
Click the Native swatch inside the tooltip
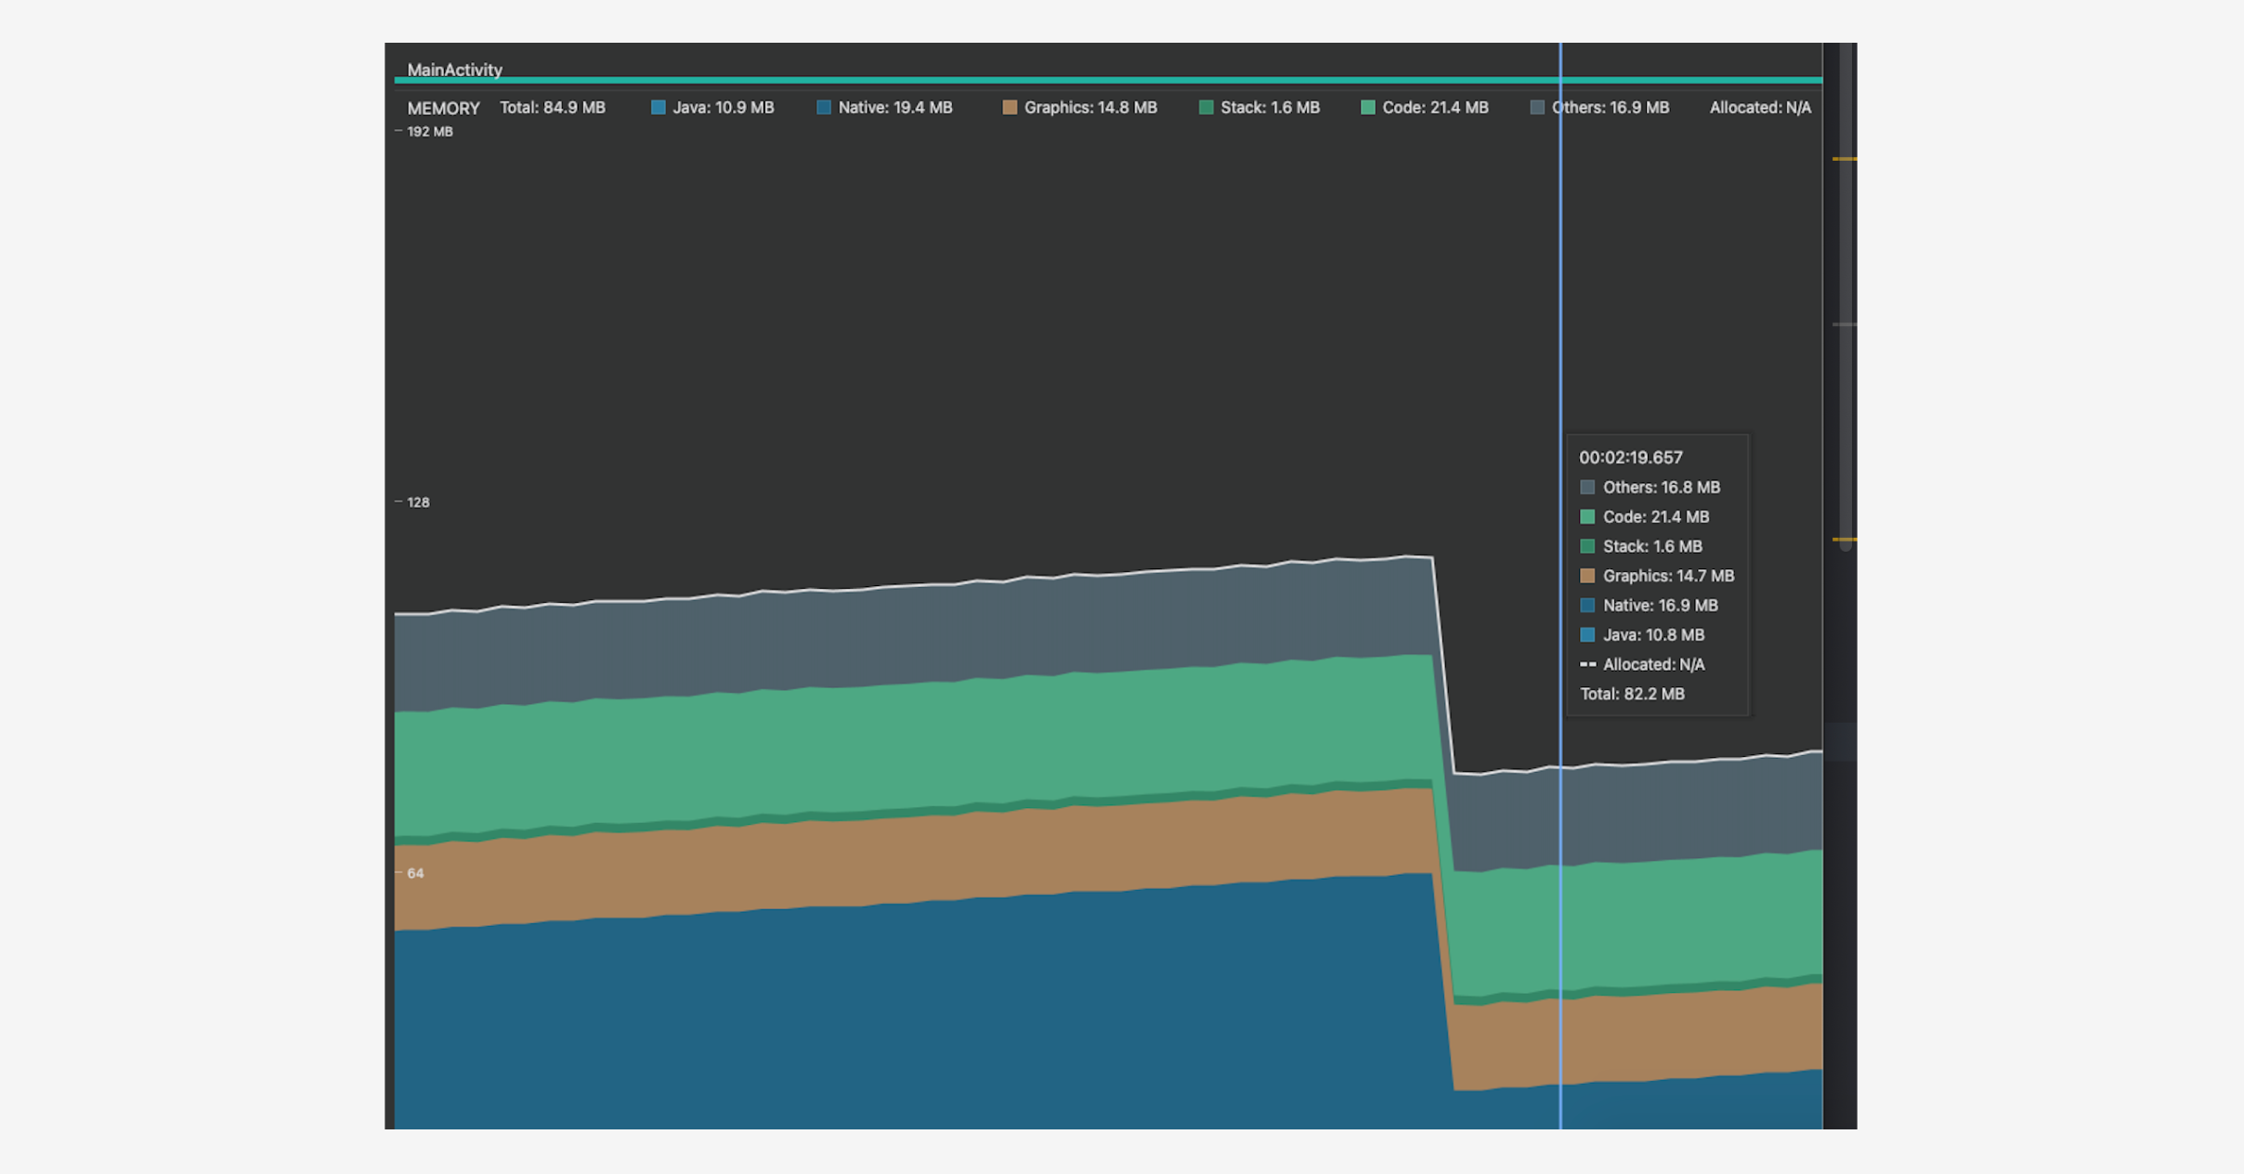[x=1588, y=605]
